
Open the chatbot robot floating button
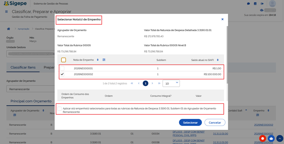tap(271, 138)
